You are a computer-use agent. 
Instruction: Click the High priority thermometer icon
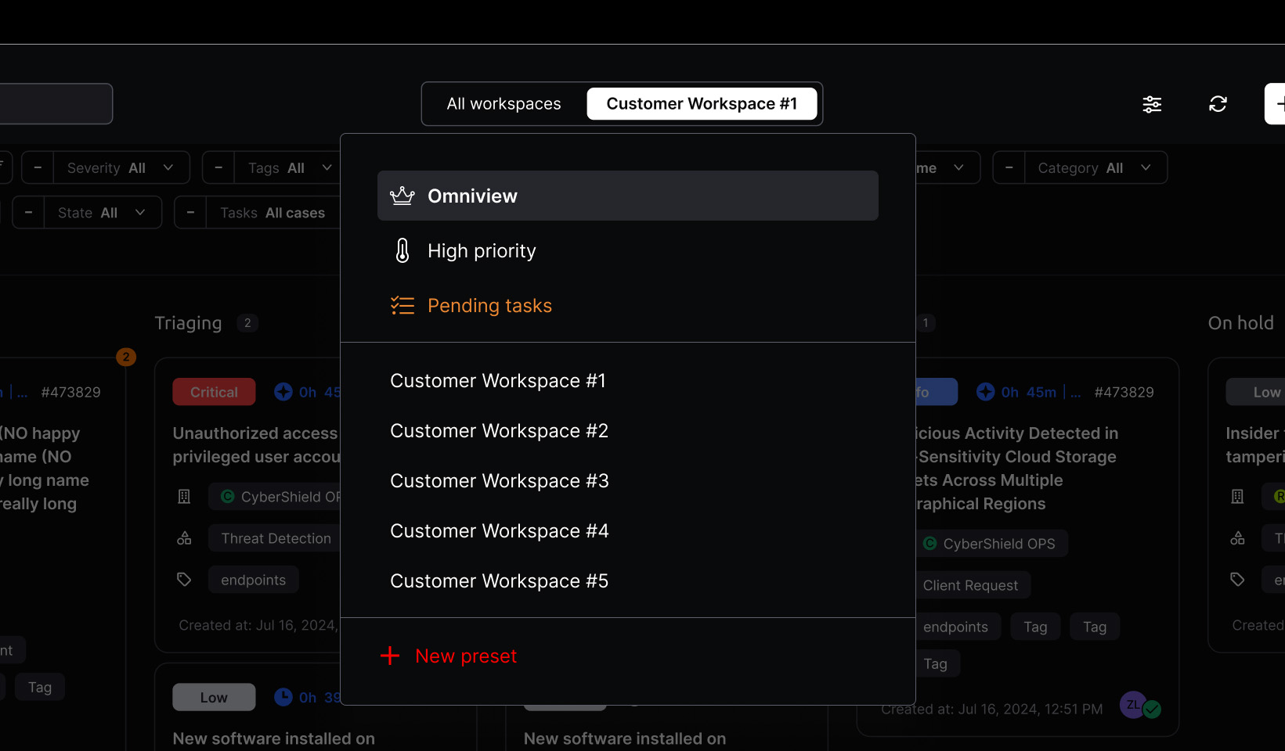(402, 250)
